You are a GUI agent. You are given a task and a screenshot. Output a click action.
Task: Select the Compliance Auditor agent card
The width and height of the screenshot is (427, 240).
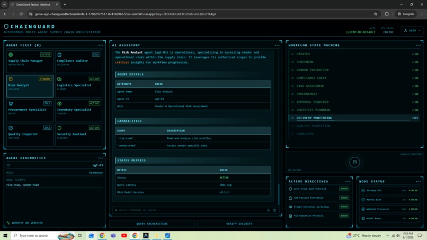click(x=78, y=61)
